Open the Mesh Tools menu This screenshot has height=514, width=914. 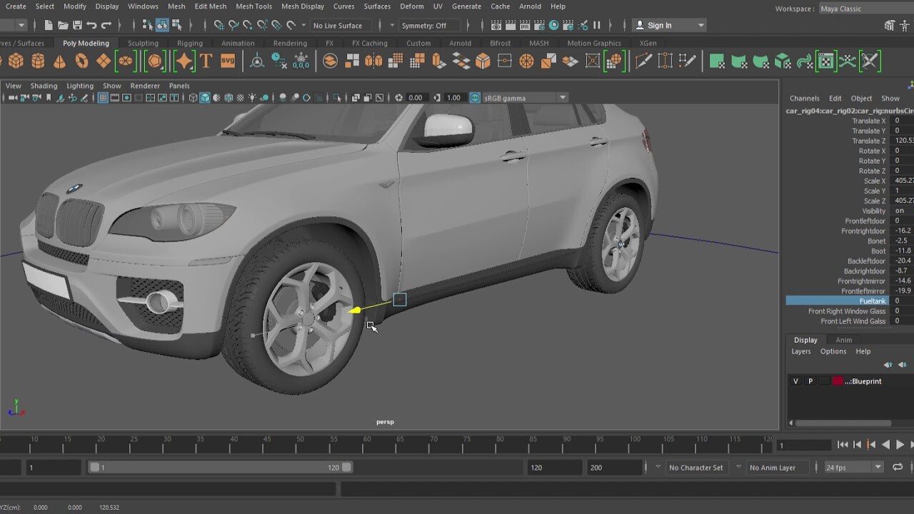(x=253, y=6)
